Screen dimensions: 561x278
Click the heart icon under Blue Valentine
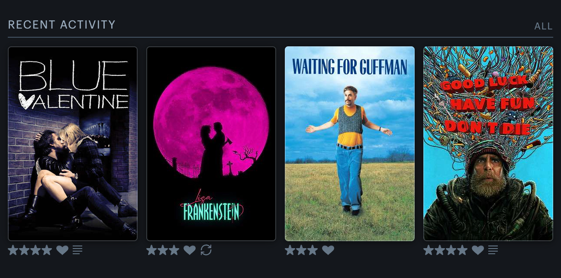pyautogui.click(x=62, y=250)
